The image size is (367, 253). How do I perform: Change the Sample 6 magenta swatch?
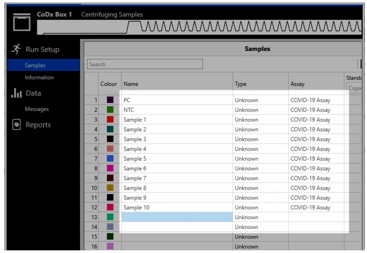(110, 168)
